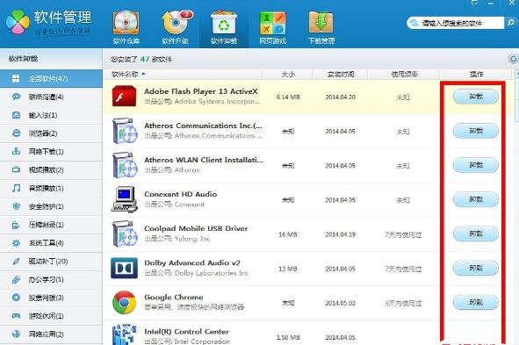Select the Dolby Advanced Audio v2 name
This screenshot has width=519, height=345.
[x=192, y=262]
